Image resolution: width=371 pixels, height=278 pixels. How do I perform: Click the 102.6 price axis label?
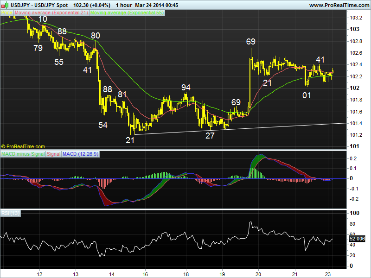tap(356, 53)
